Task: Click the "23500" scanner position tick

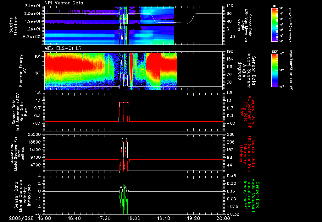Action: (34, 134)
